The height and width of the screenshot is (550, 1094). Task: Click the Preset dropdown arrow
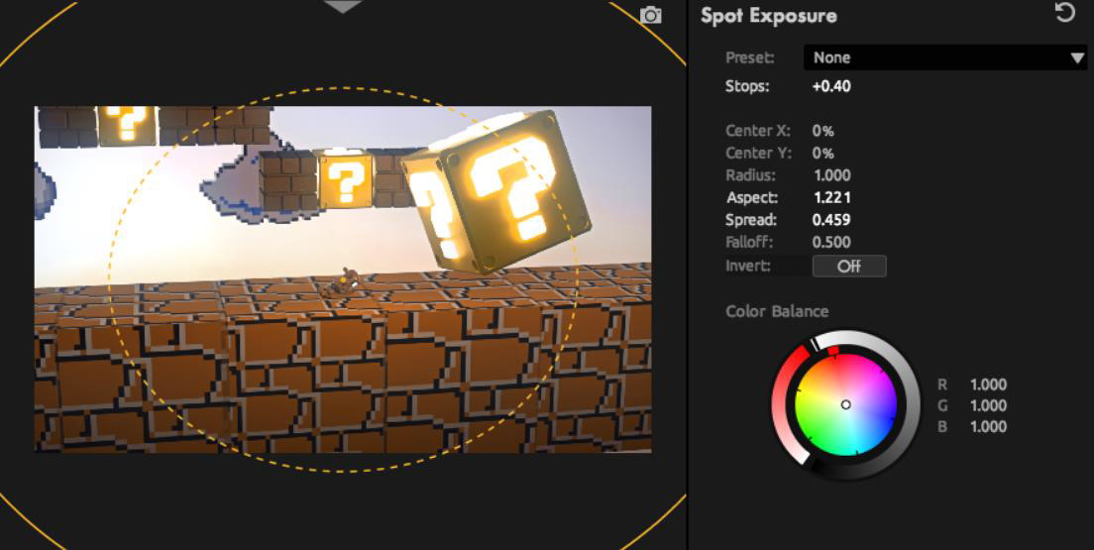tap(1077, 58)
